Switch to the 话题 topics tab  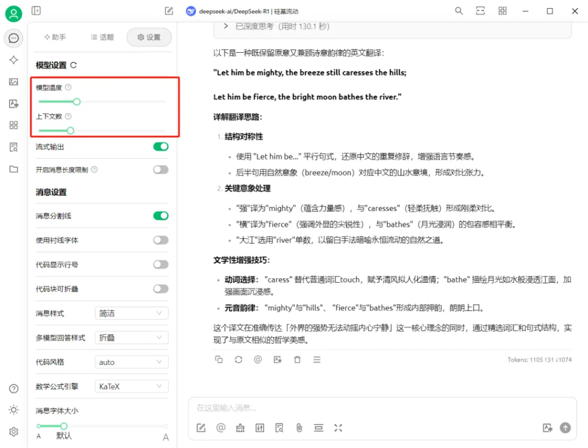pos(102,37)
